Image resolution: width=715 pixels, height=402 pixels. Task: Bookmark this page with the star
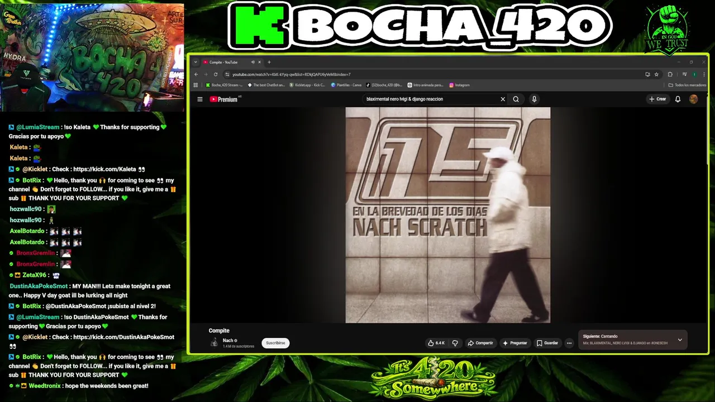656,74
